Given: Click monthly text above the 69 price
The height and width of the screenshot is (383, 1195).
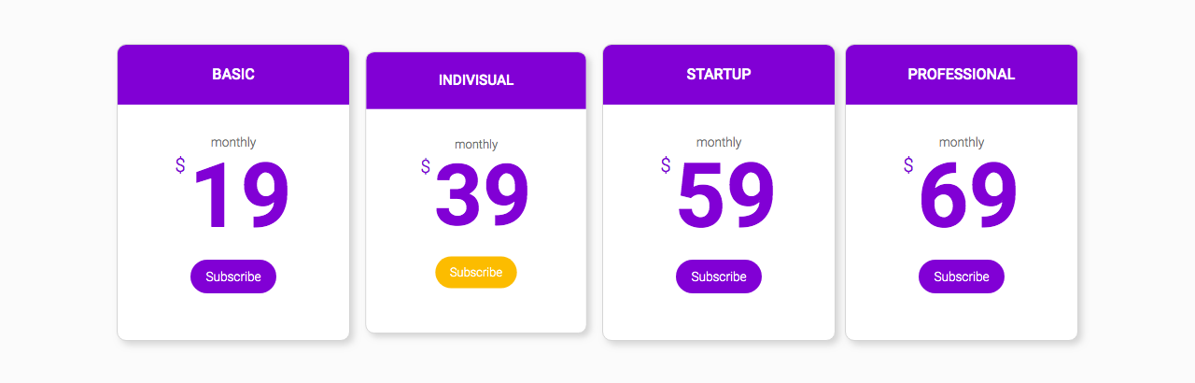Looking at the screenshot, I should click(x=962, y=142).
